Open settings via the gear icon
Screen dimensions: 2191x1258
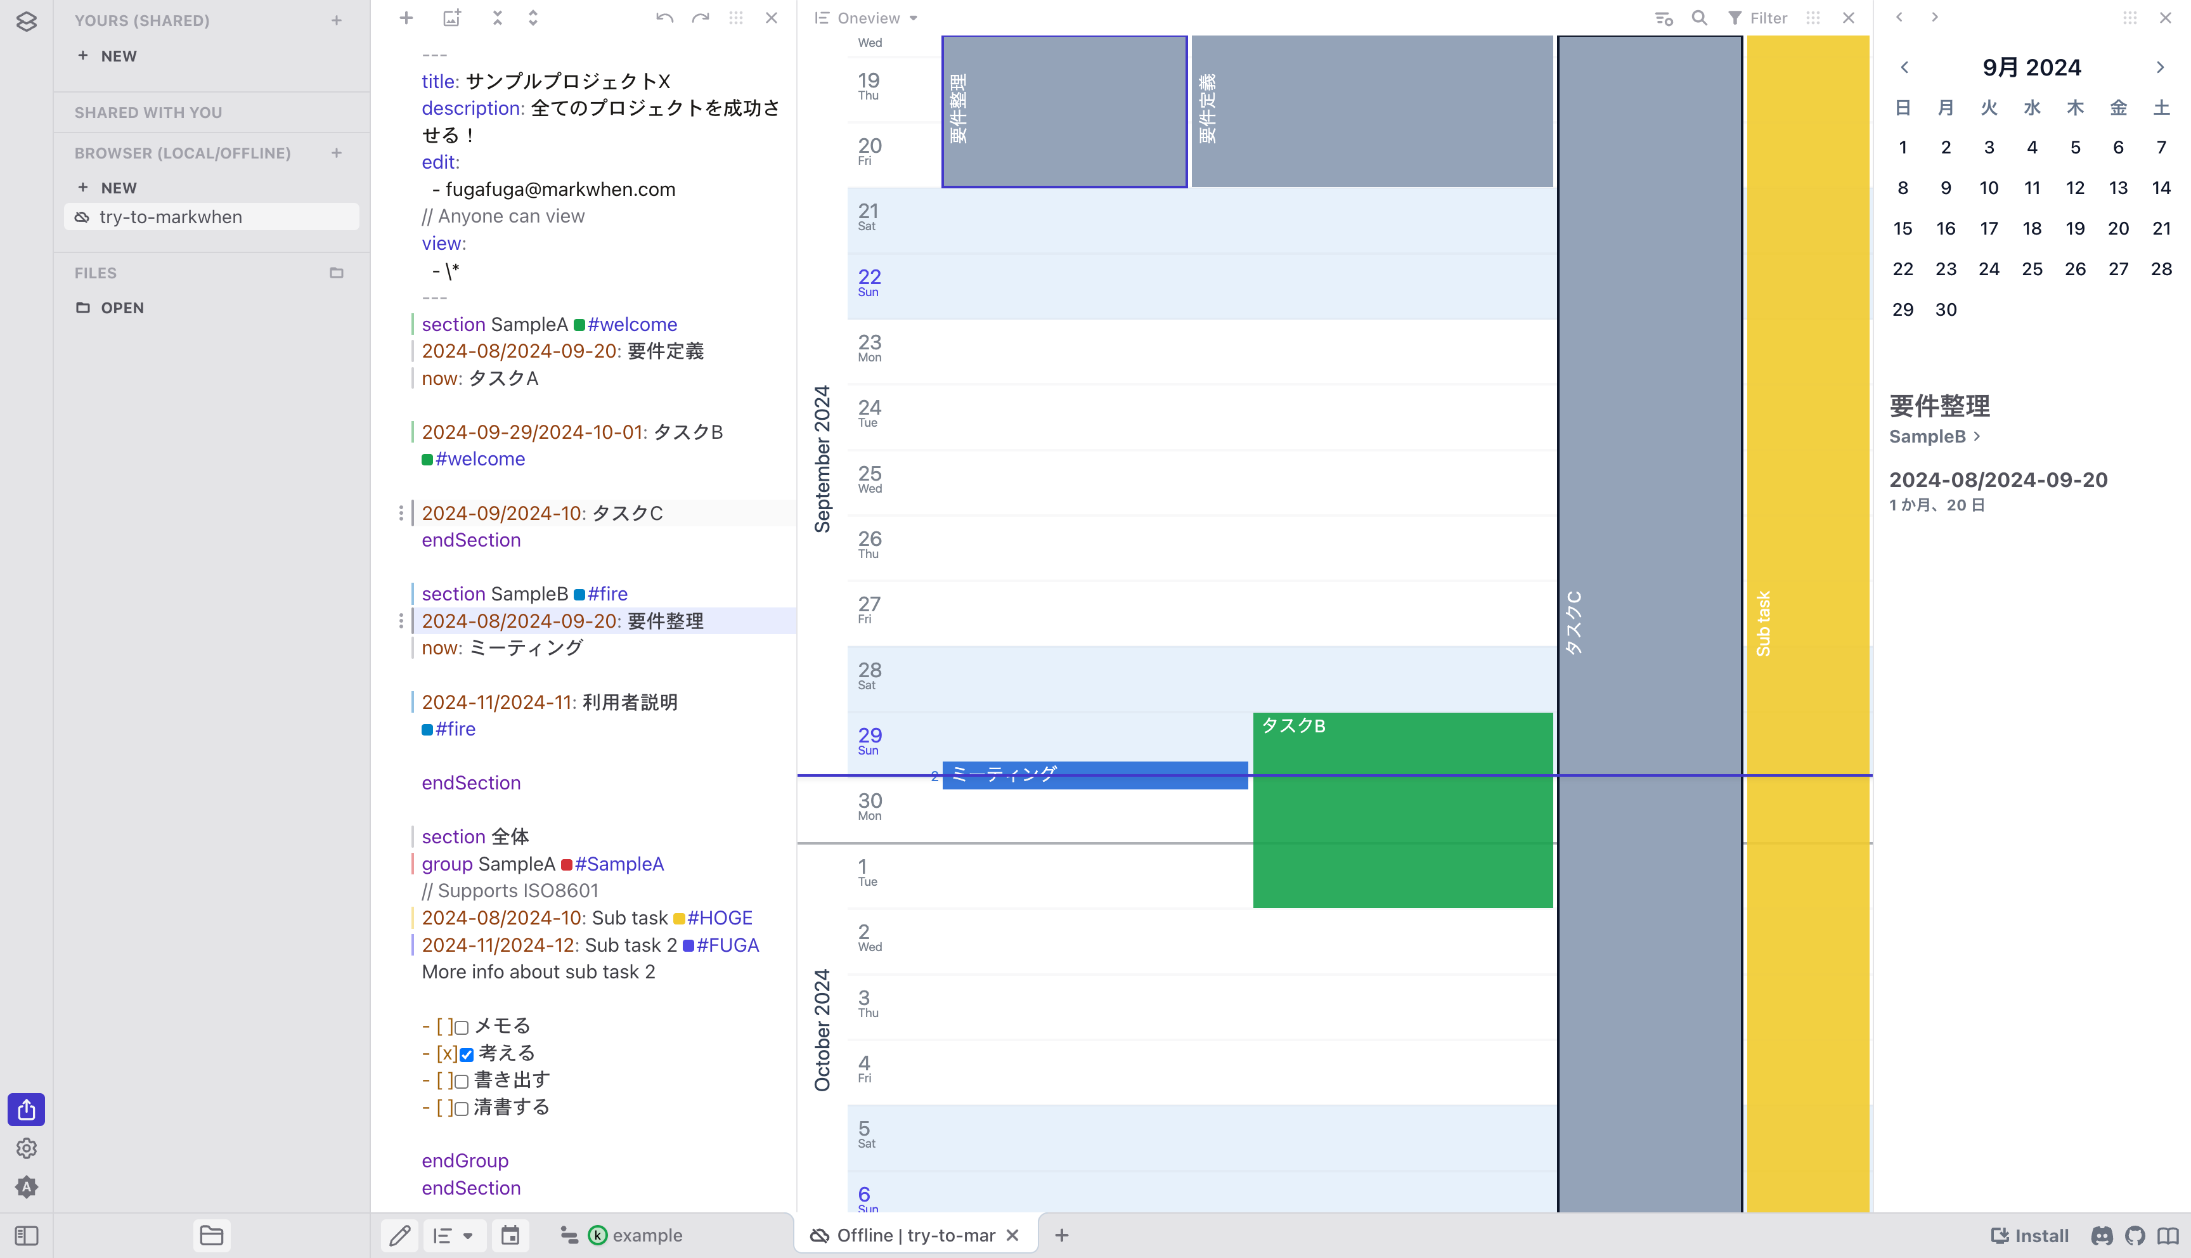click(x=26, y=1148)
